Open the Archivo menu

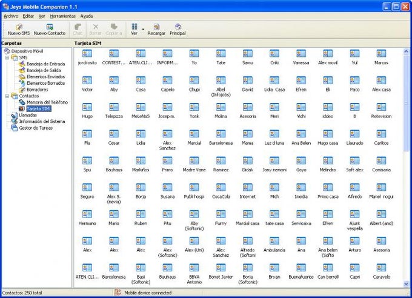tap(11, 16)
